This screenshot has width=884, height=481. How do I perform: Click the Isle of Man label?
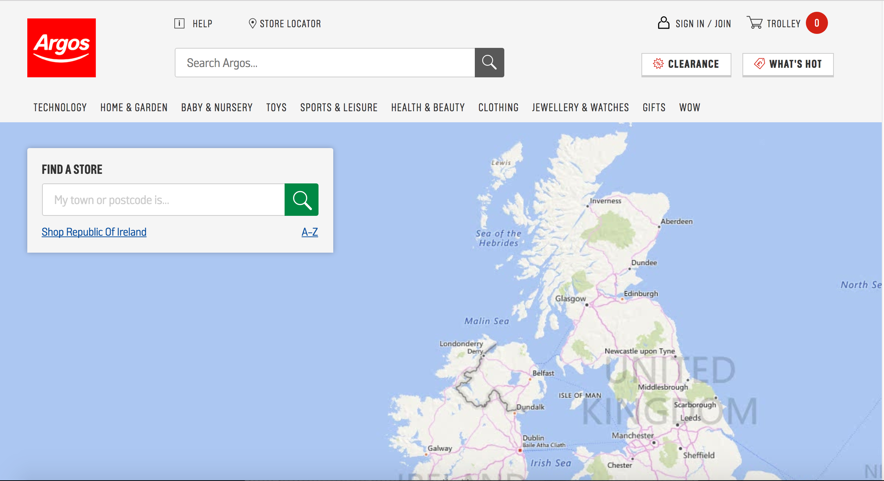click(580, 395)
